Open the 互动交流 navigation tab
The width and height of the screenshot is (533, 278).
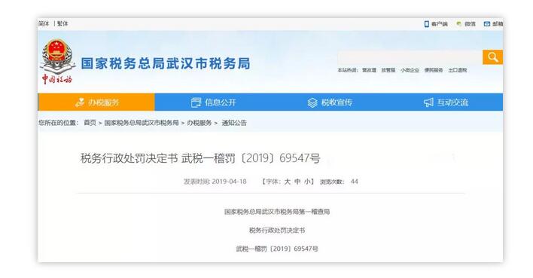coord(446,102)
